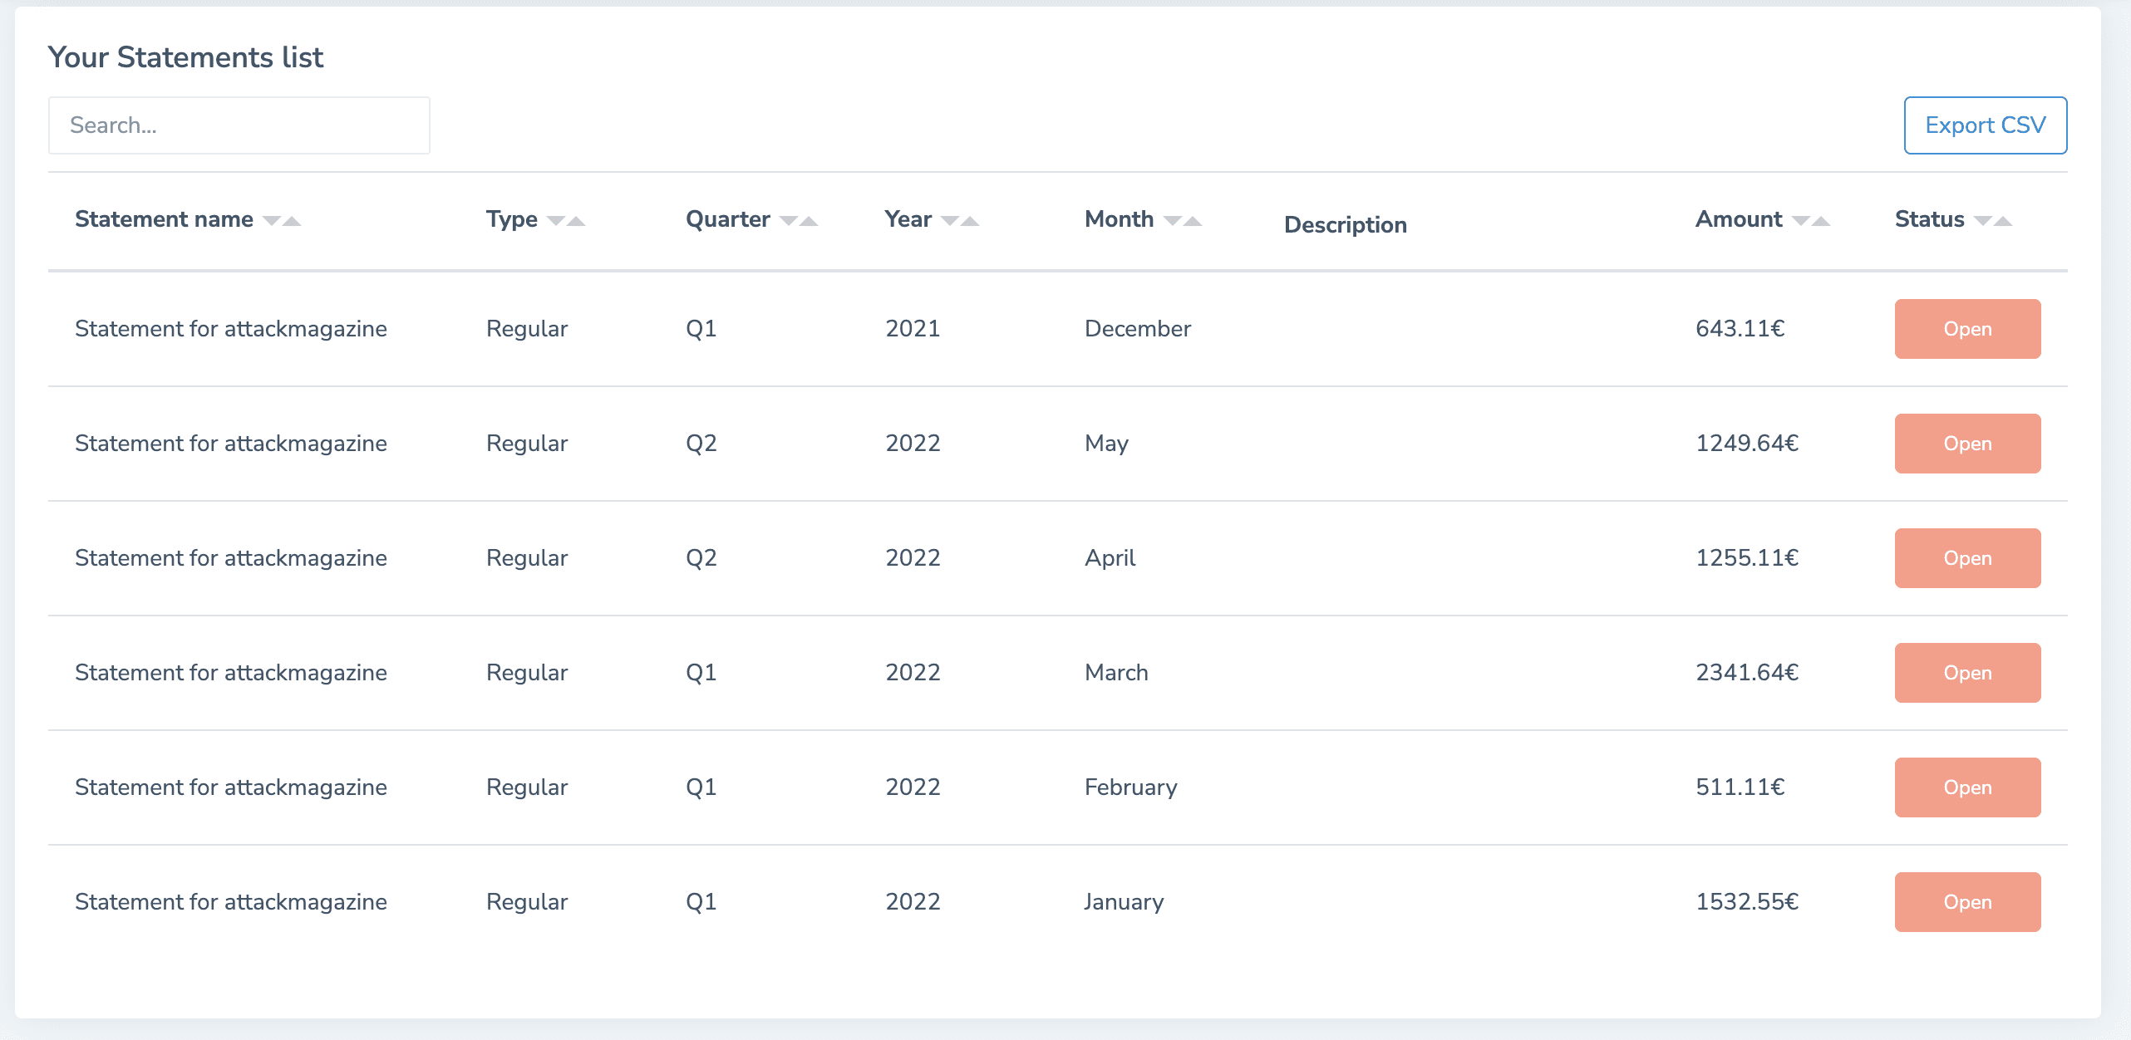The height and width of the screenshot is (1040, 2131).
Task: Open the January 2022 statement
Action: tap(1967, 902)
